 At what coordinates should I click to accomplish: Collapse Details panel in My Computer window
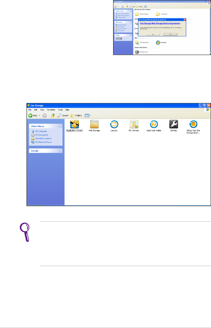tap(131, 35)
